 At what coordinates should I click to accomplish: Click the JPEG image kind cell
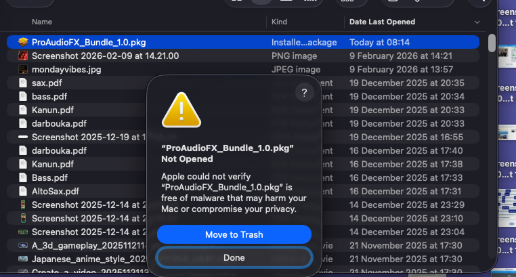click(296, 69)
